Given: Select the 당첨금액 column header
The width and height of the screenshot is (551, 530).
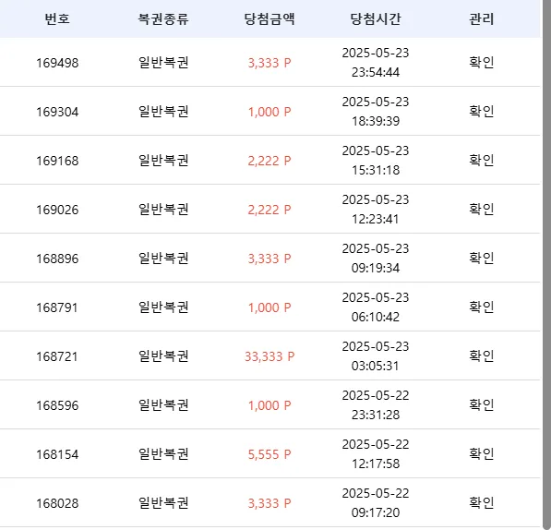Looking at the screenshot, I should pyautogui.click(x=270, y=18).
